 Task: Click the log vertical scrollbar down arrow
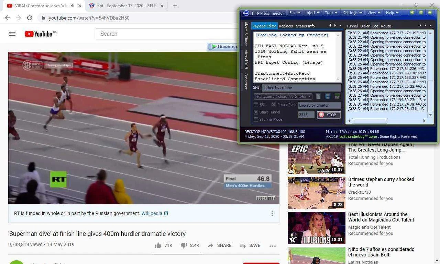coord(430,115)
